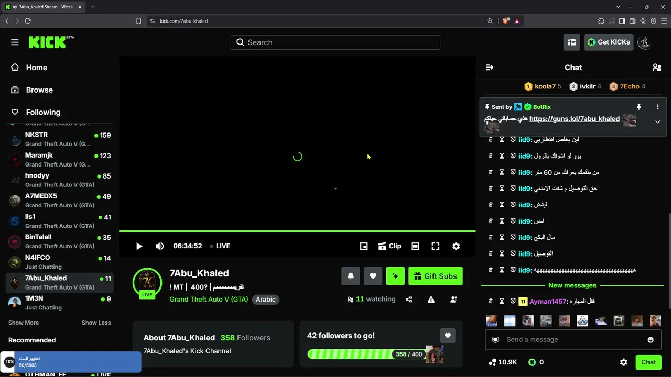The width and height of the screenshot is (671, 377).
Task: Create a Clip of the stream
Action: (389, 246)
